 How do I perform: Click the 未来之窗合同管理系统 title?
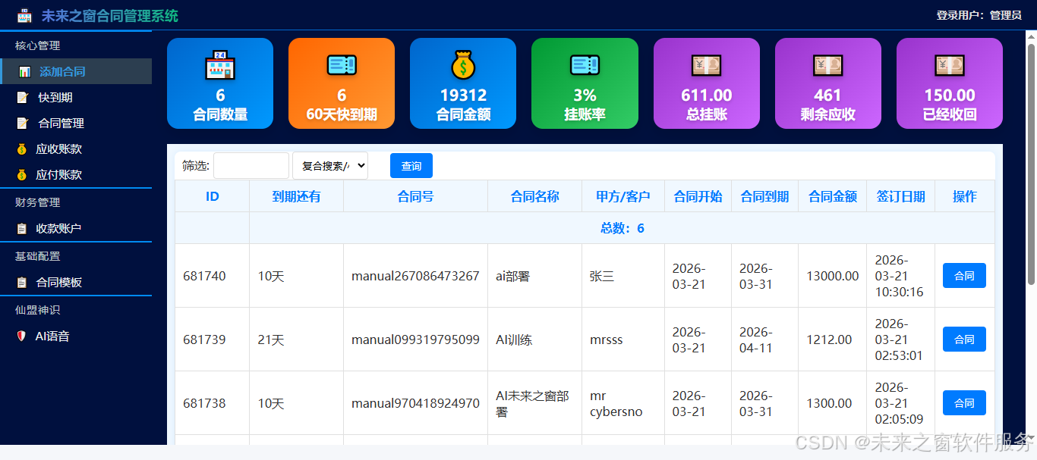[110, 15]
